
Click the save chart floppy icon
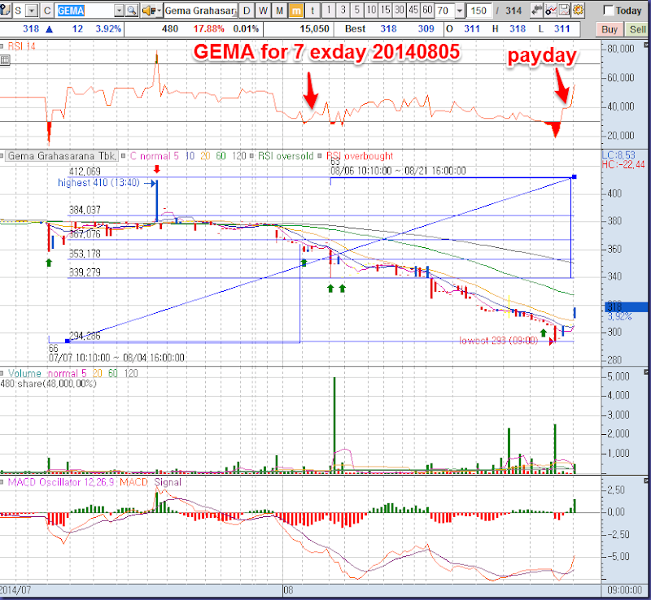(x=564, y=10)
